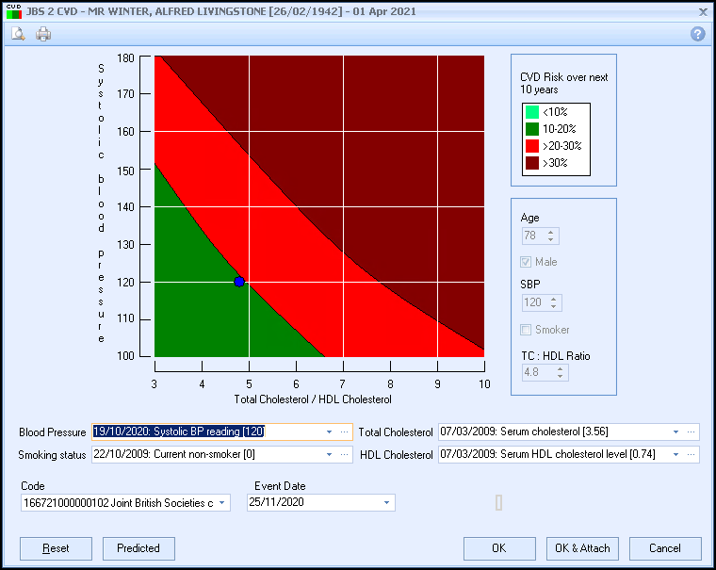The width and height of the screenshot is (716, 570).
Task: Toggle the Smoker checkbox
Action: point(527,330)
